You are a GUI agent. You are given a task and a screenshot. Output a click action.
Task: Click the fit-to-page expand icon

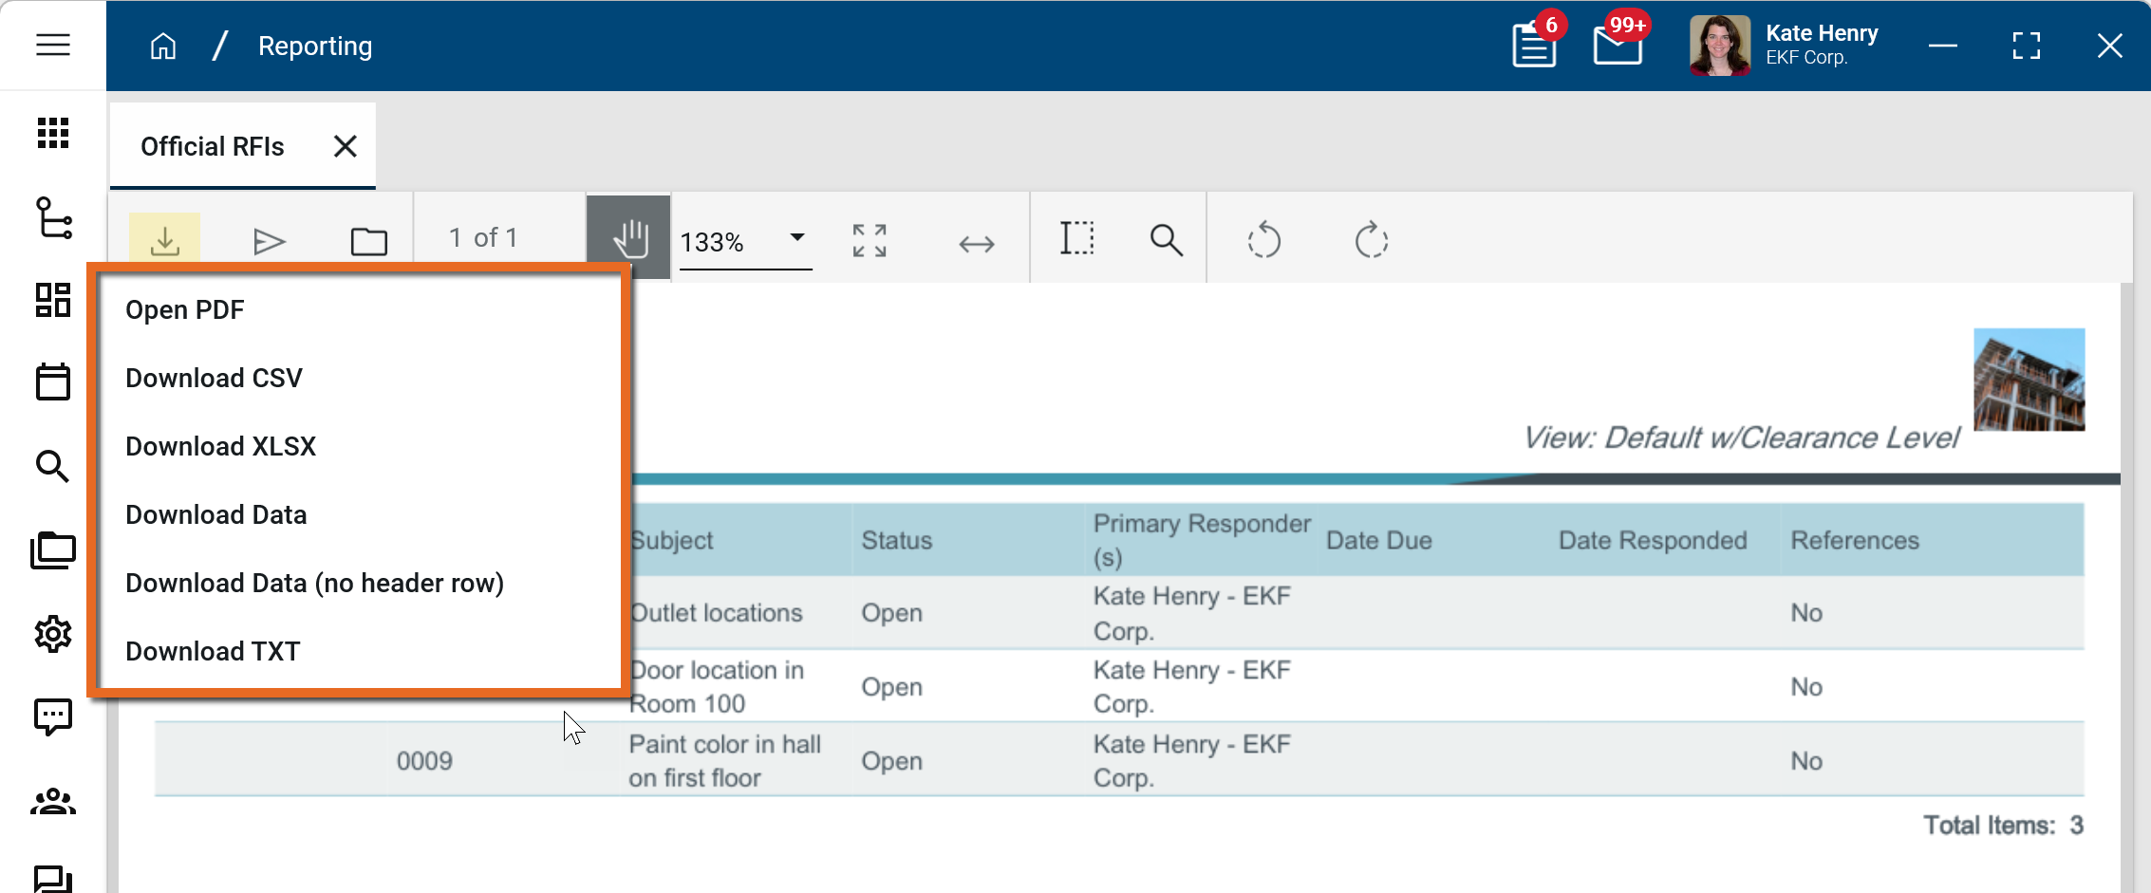(x=870, y=241)
